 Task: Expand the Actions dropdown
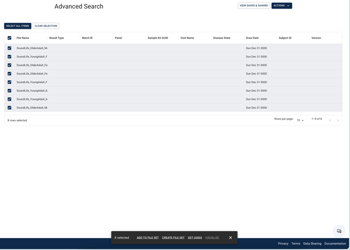tap(281, 5)
